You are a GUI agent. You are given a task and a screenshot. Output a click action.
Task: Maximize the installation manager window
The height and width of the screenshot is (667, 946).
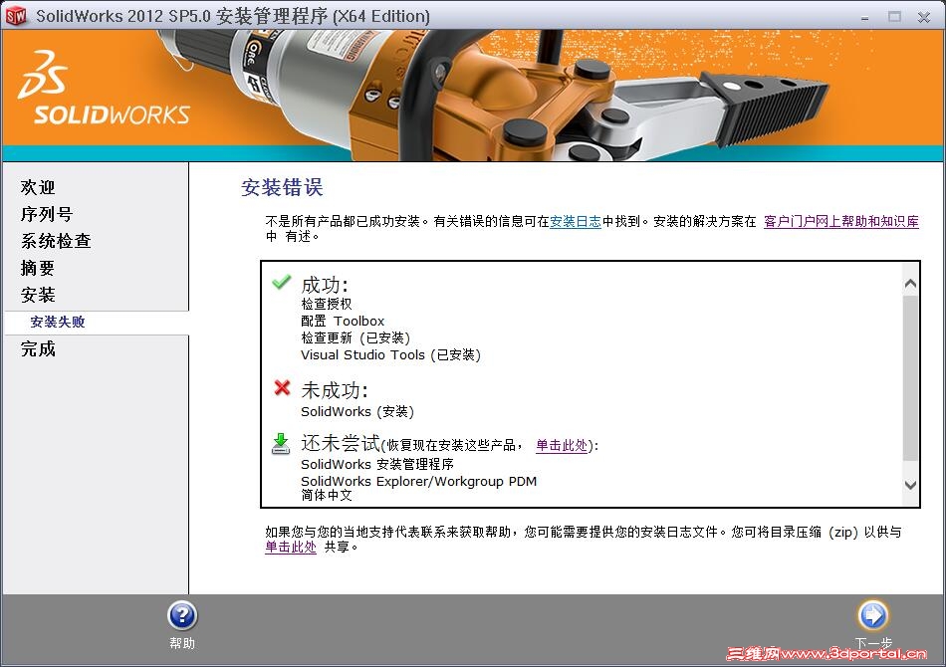[x=894, y=17]
